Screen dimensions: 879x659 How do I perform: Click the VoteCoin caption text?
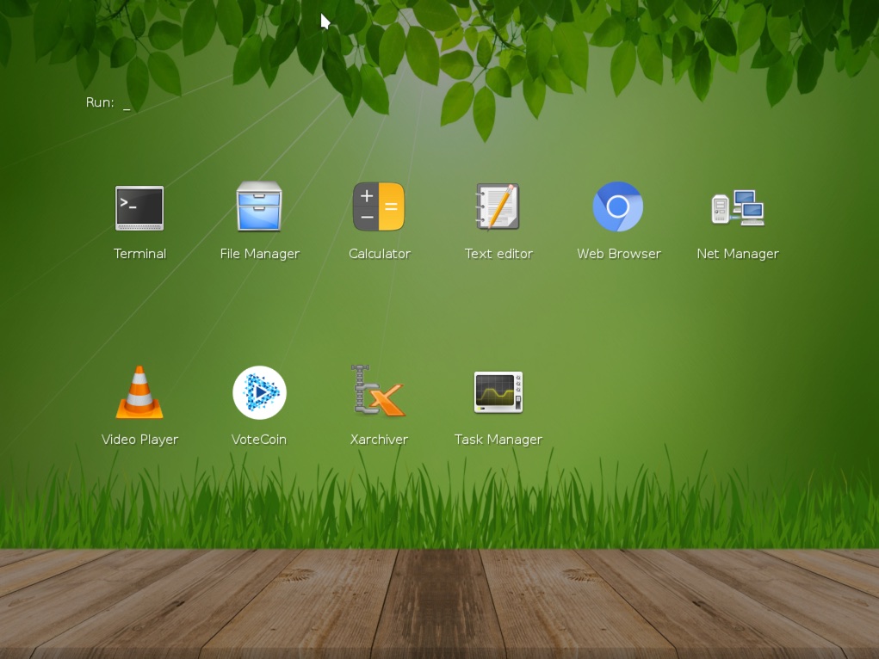point(259,439)
